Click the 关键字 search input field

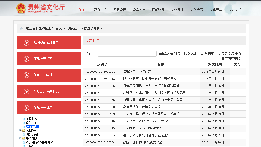(127, 54)
